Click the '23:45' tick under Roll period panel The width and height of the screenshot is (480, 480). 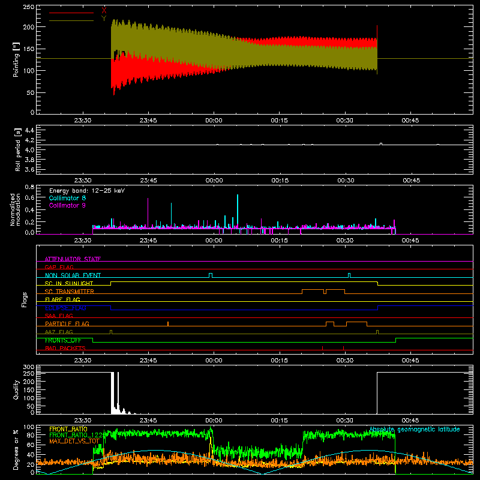(x=148, y=181)
